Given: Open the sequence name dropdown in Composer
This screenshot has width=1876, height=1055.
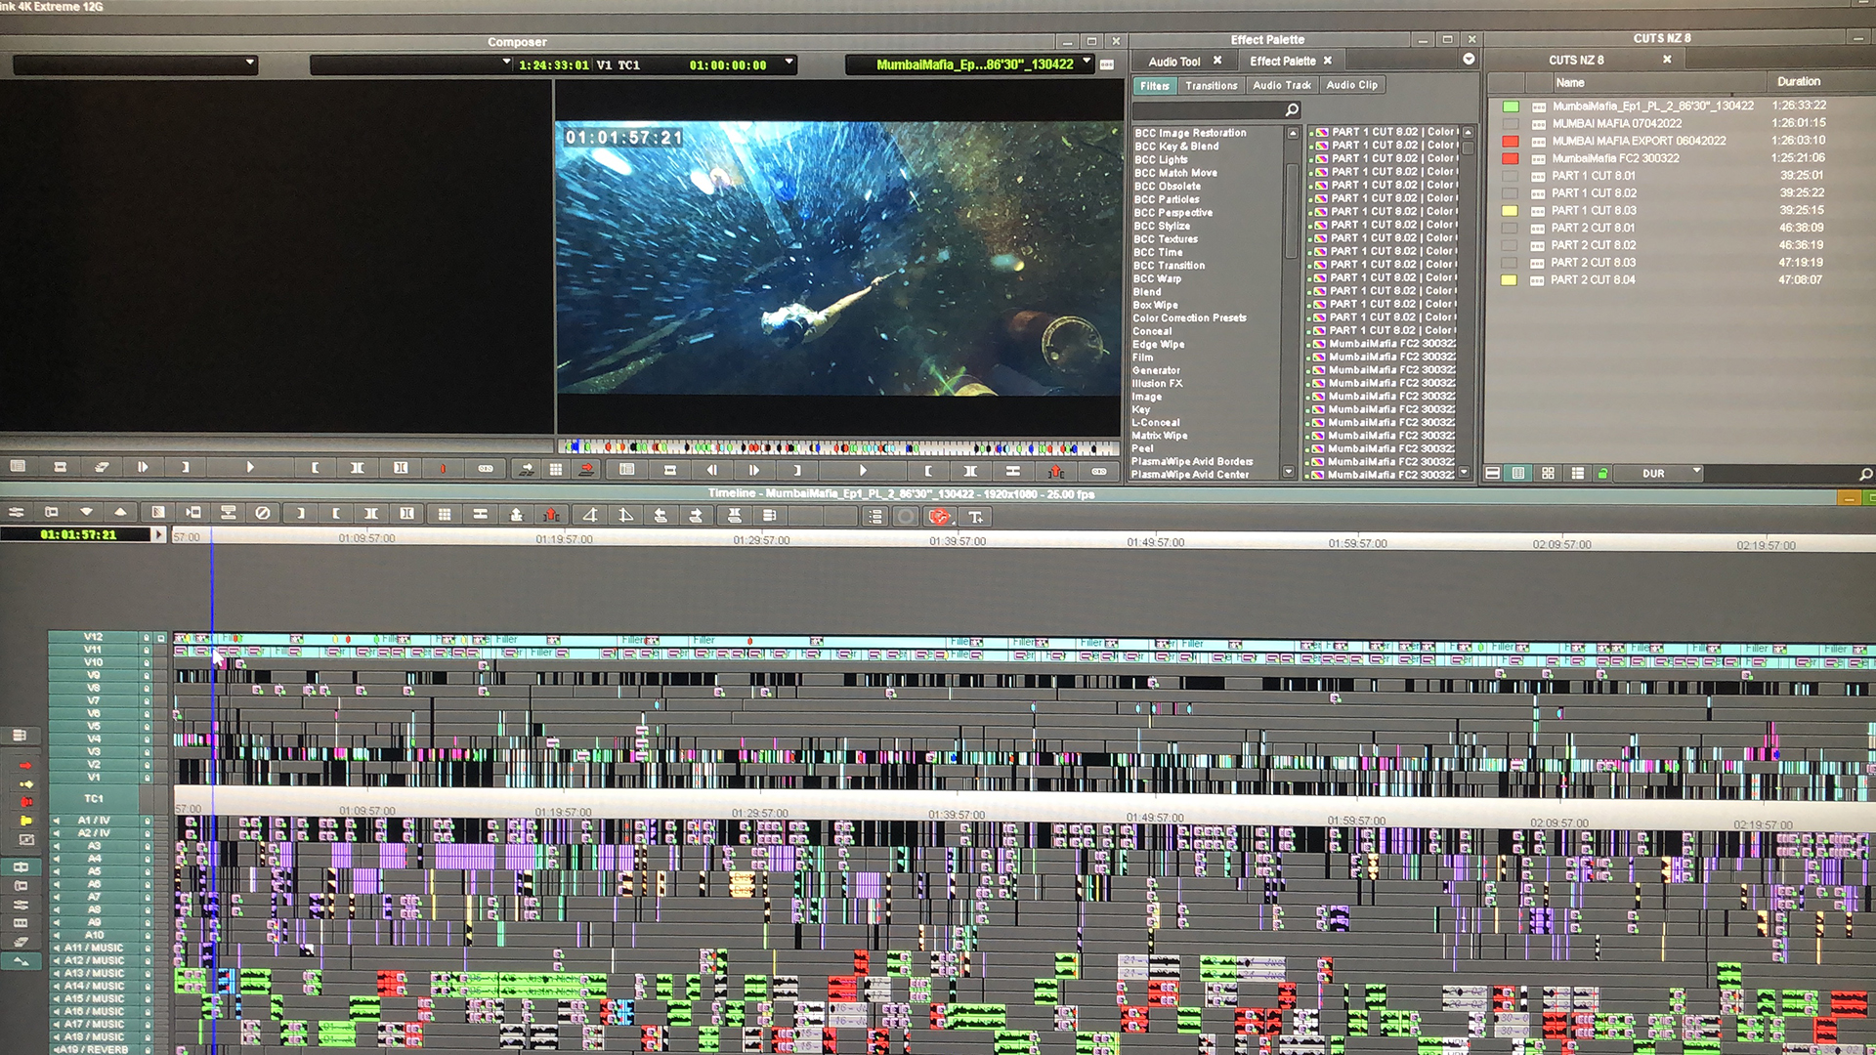Looking at the screenshot, I should (x=1087, y=63).
